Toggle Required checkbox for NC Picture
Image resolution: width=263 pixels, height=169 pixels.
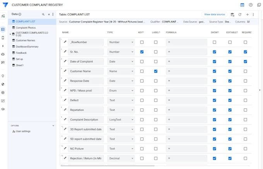pyautogui.click(x=245, y=149)
